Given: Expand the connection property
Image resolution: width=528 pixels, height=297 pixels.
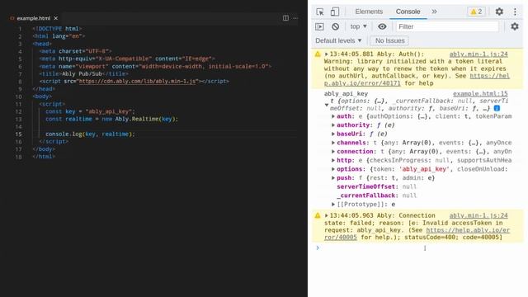Looking at the screenshot, I should (333, 152).
